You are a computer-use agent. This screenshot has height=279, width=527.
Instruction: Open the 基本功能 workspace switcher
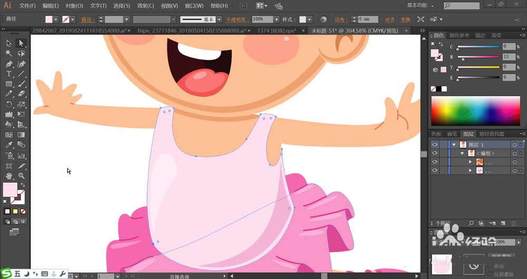point(421,5)
